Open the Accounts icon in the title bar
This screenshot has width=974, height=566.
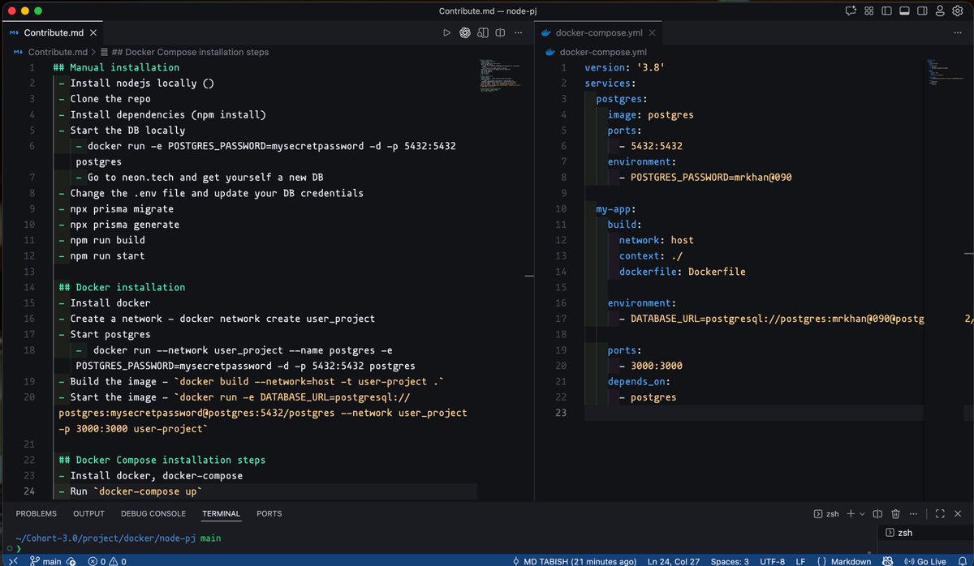pos(942,11)
